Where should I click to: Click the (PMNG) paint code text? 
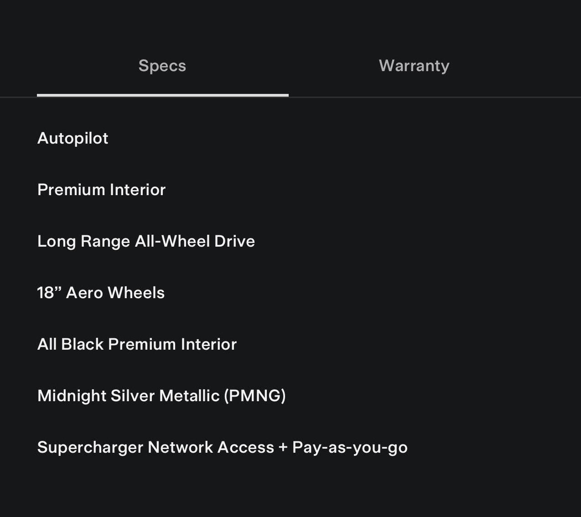[255, 396]
